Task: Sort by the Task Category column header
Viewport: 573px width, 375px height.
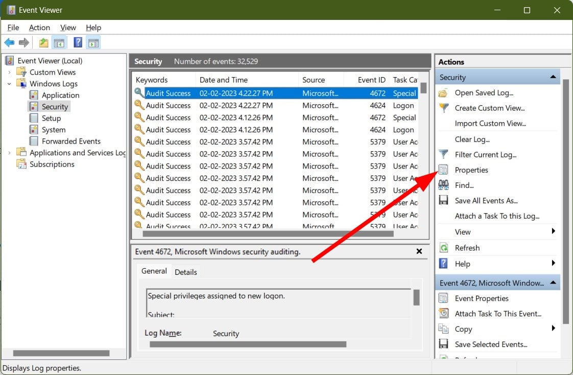Action: coord(404,80)
